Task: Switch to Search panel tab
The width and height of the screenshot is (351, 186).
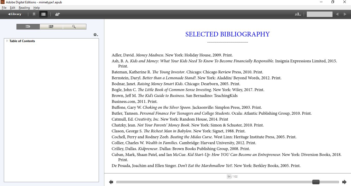Action: pyautogui.click(x=74, y=27)
